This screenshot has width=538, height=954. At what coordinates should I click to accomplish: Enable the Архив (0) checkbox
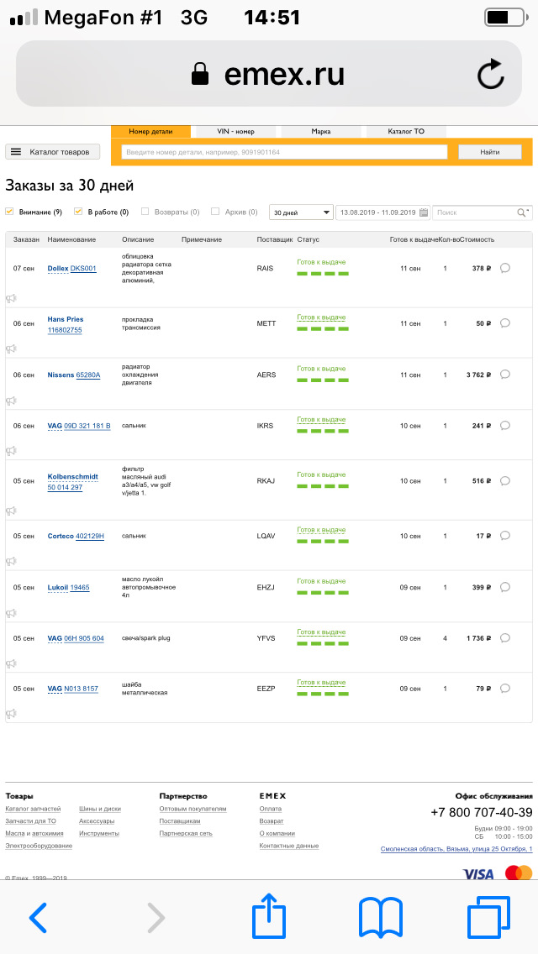pos(215,212)
